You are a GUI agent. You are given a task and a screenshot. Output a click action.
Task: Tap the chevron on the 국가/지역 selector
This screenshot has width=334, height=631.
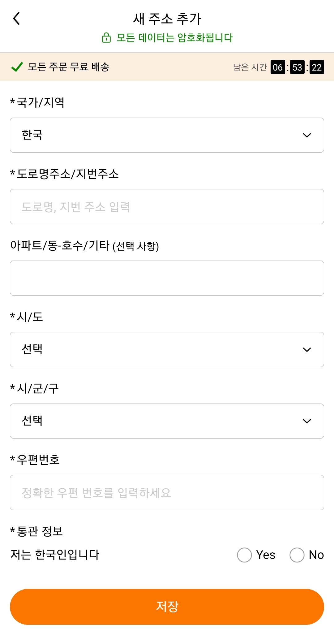pyautogui.click(x=306, y=135)
